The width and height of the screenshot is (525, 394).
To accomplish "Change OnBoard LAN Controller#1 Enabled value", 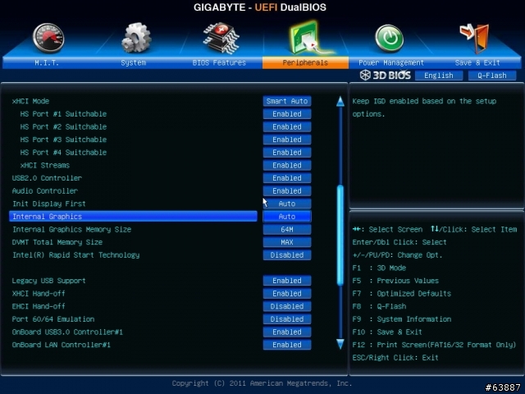I will (287, 345).
